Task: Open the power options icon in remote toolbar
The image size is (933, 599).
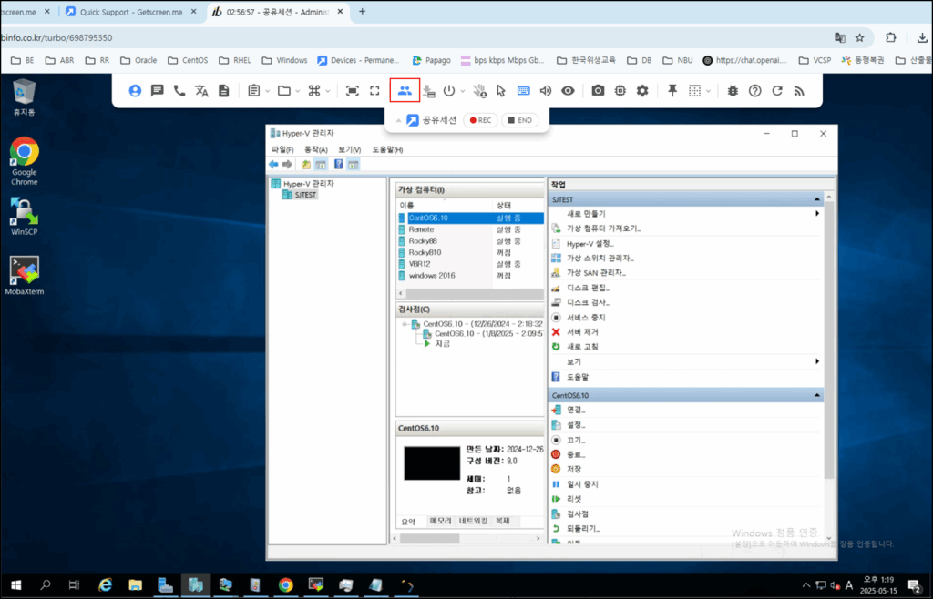Action: tap(448, 90)
